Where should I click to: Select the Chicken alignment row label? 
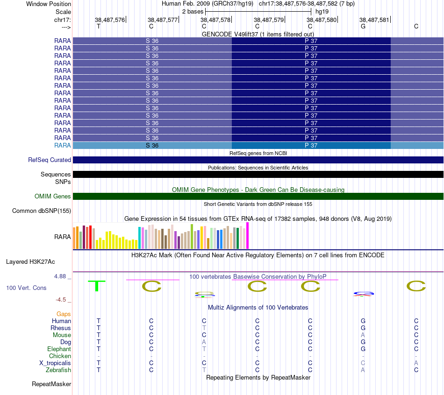click(x=60, y=356)
